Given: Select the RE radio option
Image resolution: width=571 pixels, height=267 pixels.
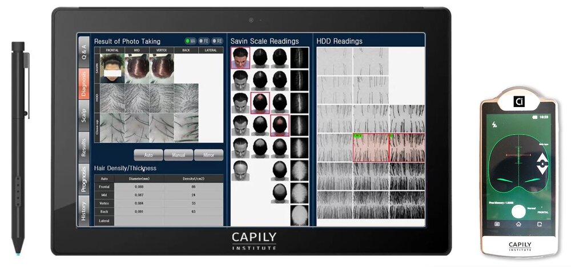Looking at the screenshot, I should [218, 41].
